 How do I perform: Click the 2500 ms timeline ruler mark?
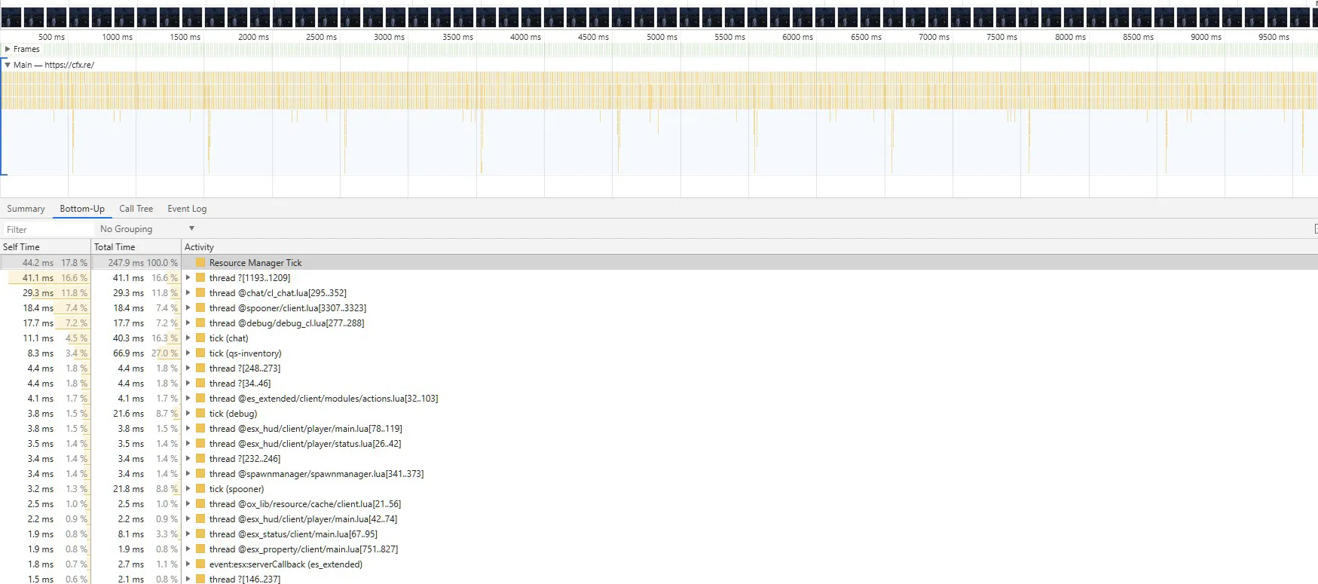tap(321, 37)
